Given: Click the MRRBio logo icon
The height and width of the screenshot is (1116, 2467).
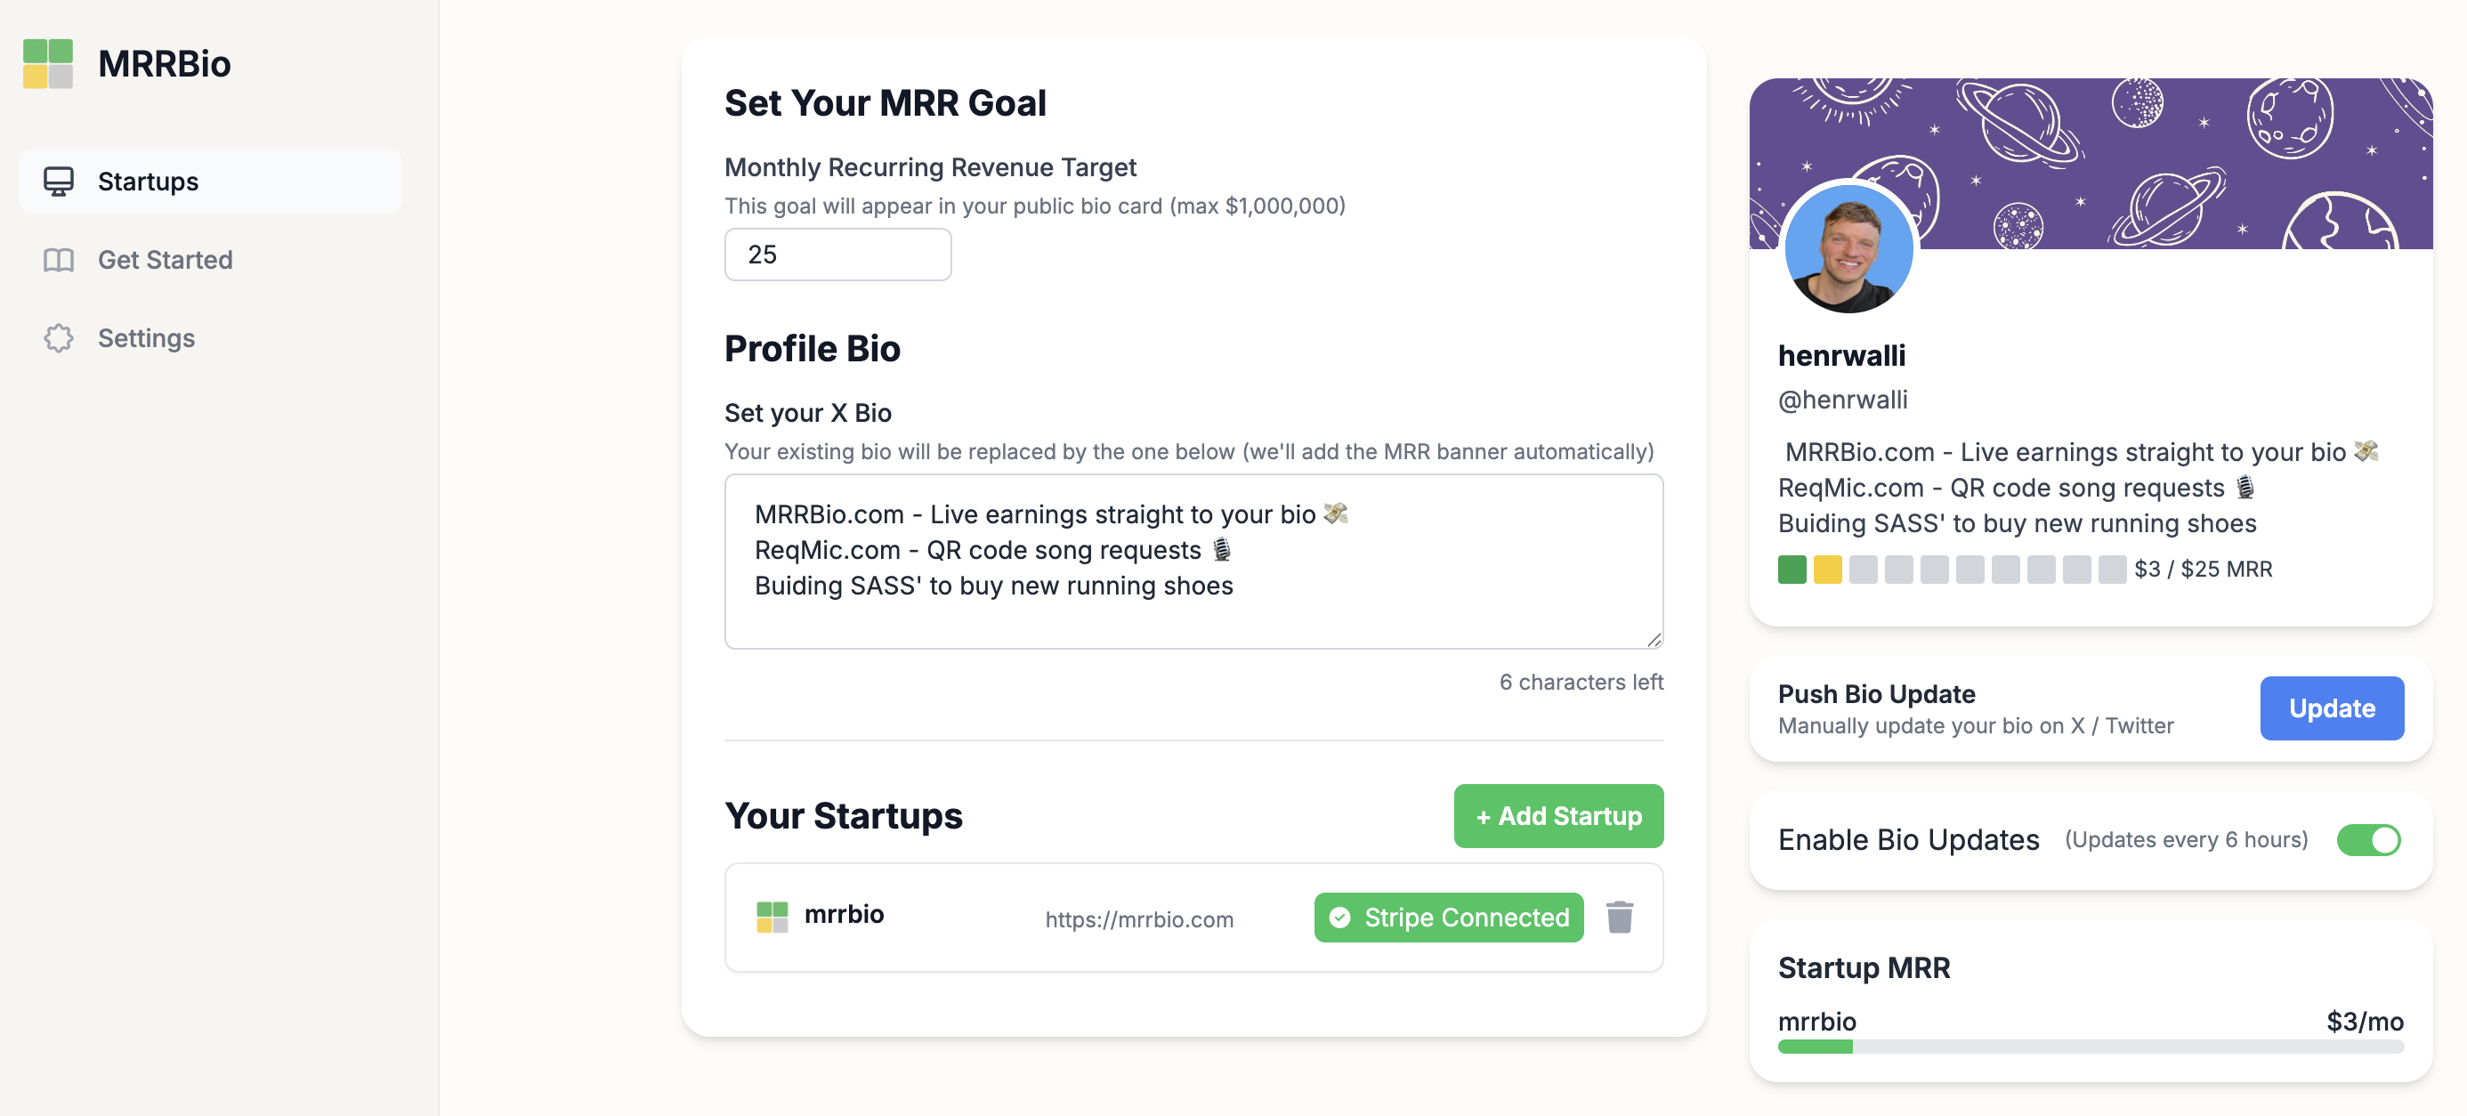Looking at the screenshot, I should 48,63.
